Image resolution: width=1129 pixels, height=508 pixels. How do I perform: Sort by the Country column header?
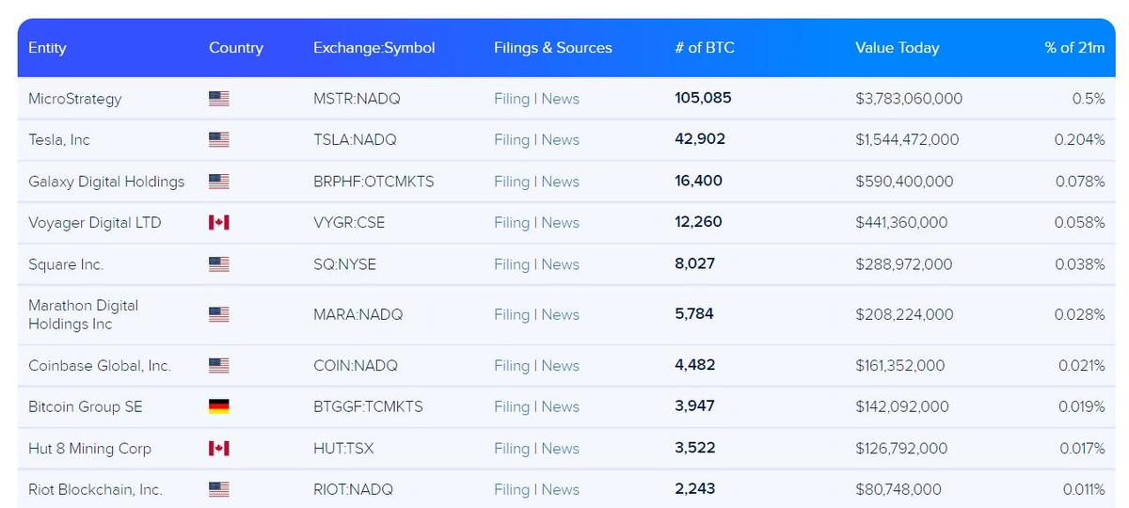(x=236, y=48)
